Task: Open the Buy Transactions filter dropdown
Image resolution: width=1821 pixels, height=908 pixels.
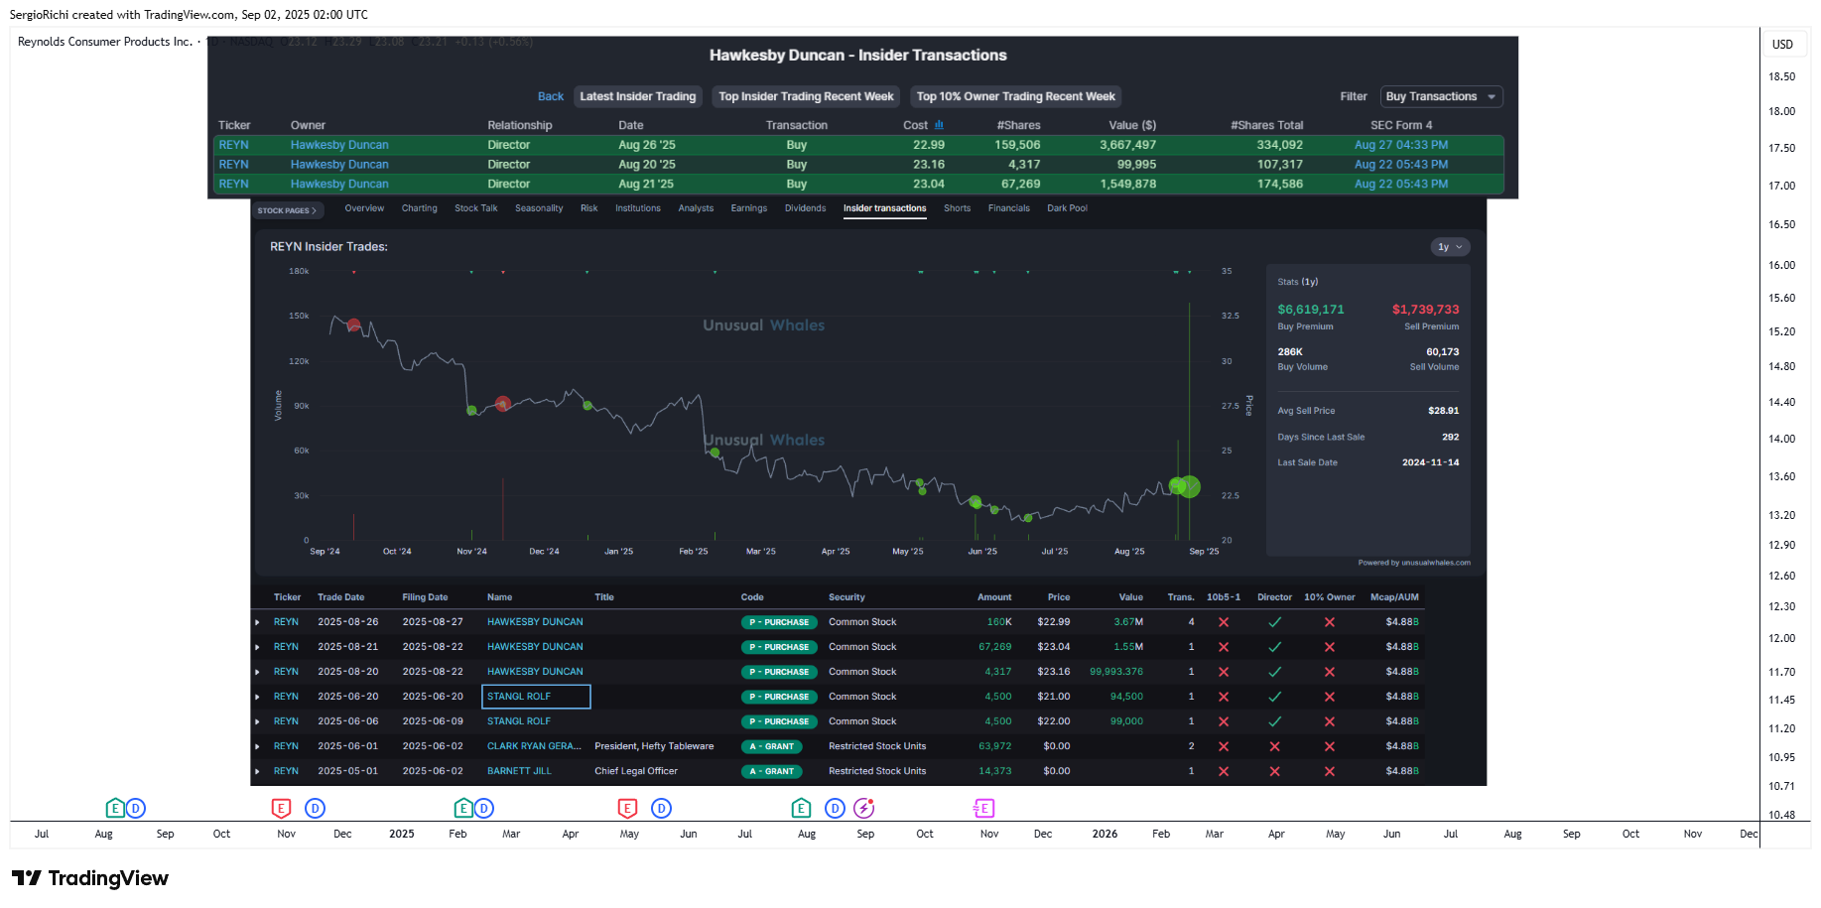Action: [x=1441, y=96]
